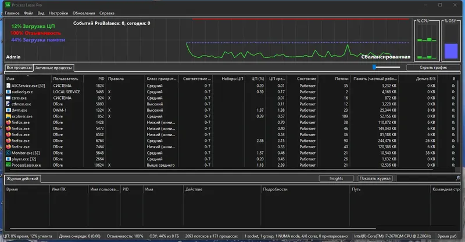Open the Обновления menu
This screenshot has height=242, width=465.
[84, 13]
